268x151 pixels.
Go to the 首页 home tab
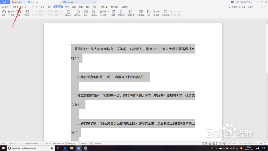point(5,2)
